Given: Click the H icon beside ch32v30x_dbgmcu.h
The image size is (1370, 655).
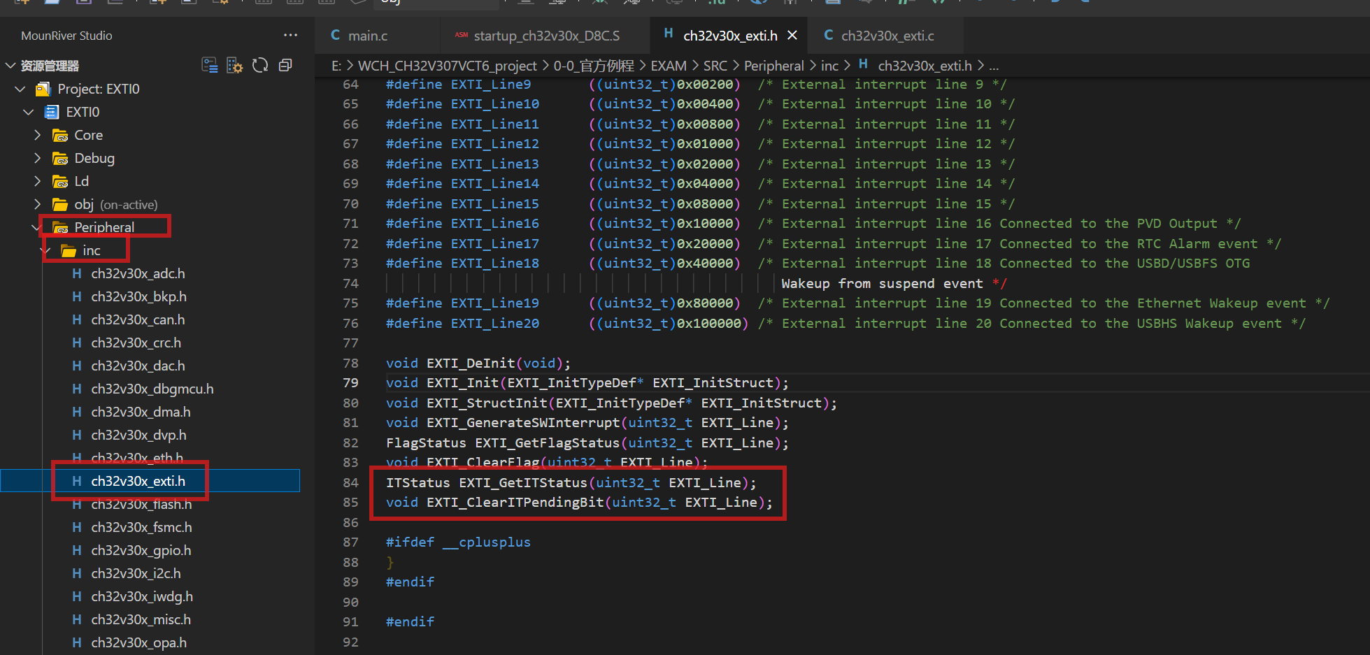Looking at the screenshot, I should tap(77, 389).
